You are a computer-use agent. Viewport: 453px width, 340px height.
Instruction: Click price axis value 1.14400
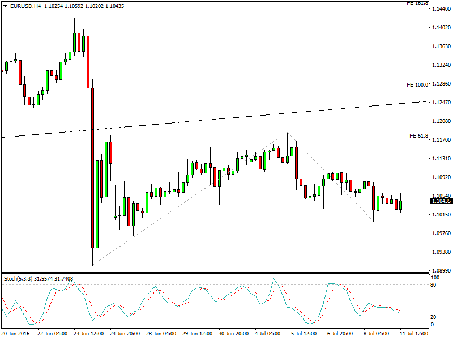click(x=441, y=9)
